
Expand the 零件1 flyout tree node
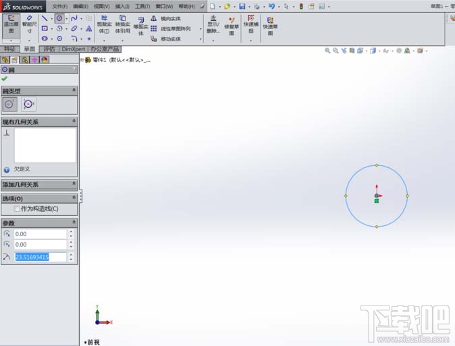tap(82, 60)
